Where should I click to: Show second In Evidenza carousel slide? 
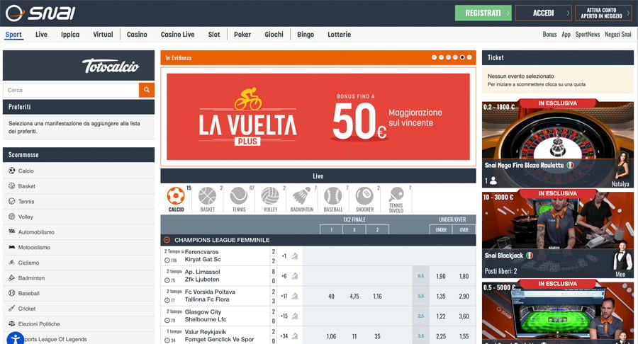point(441,57)
